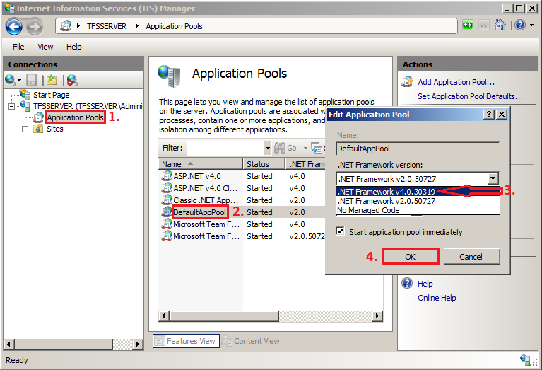This screenshot has width=542, height=370.
Task: Select Application Pools in Connections tree
Action: [x=75, y=117]
